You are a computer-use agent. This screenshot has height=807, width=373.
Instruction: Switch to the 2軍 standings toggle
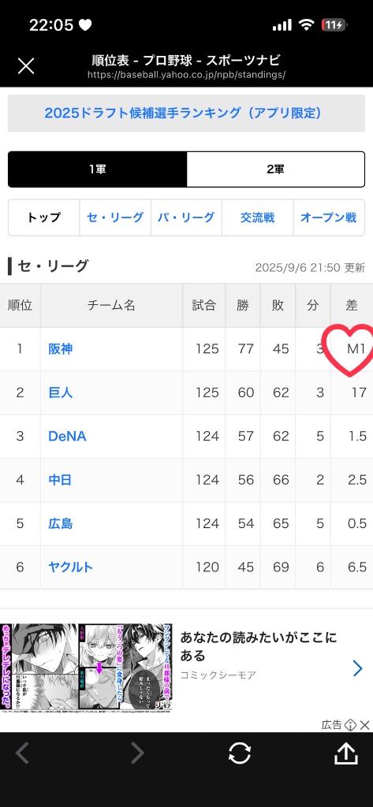coord(276,169)
